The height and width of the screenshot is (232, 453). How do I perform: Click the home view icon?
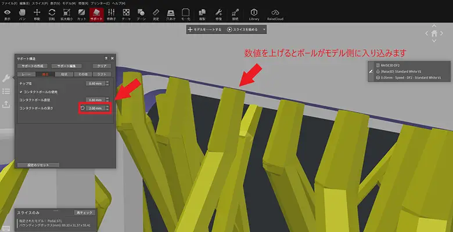pyautogui.click(x=434, y=33)
